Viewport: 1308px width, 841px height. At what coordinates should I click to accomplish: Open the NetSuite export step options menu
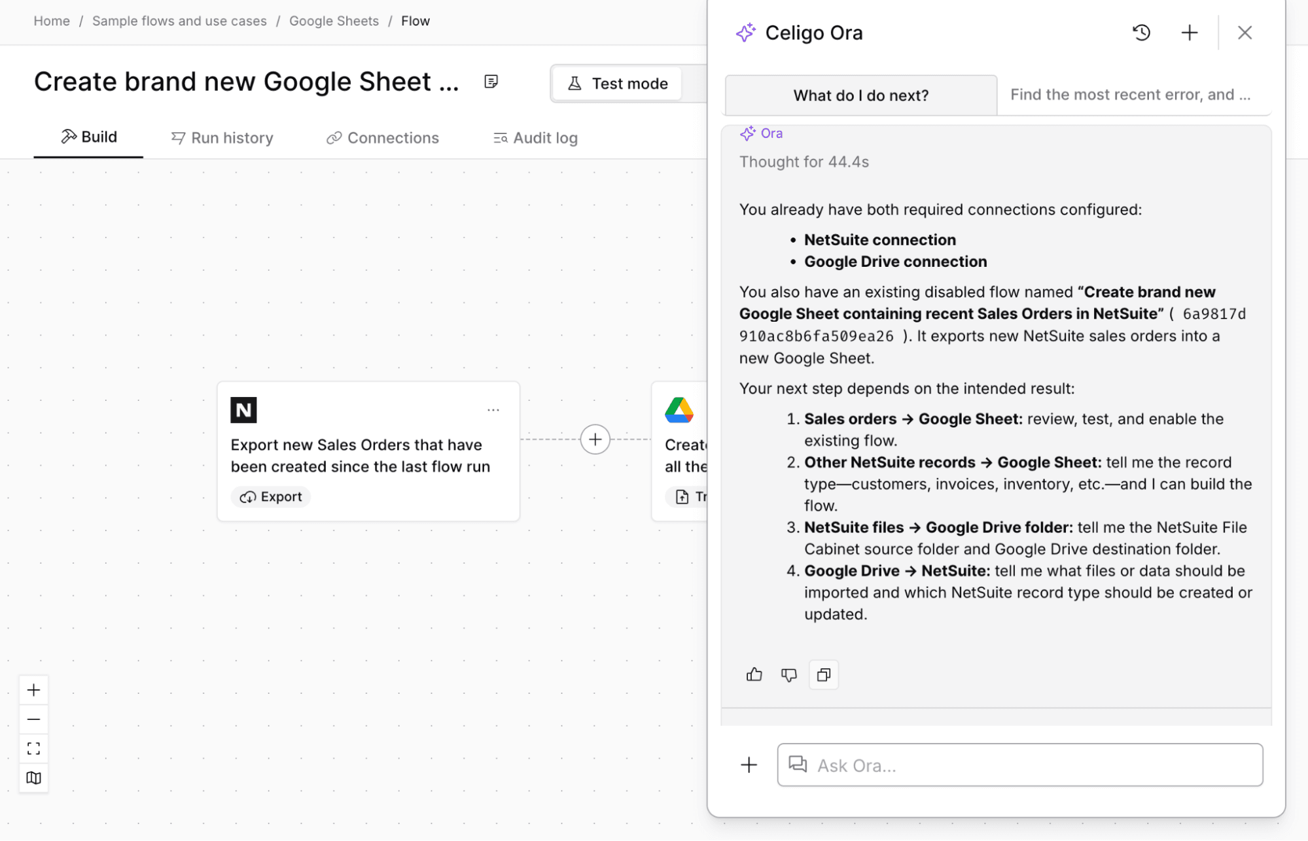tap(493, 410)
